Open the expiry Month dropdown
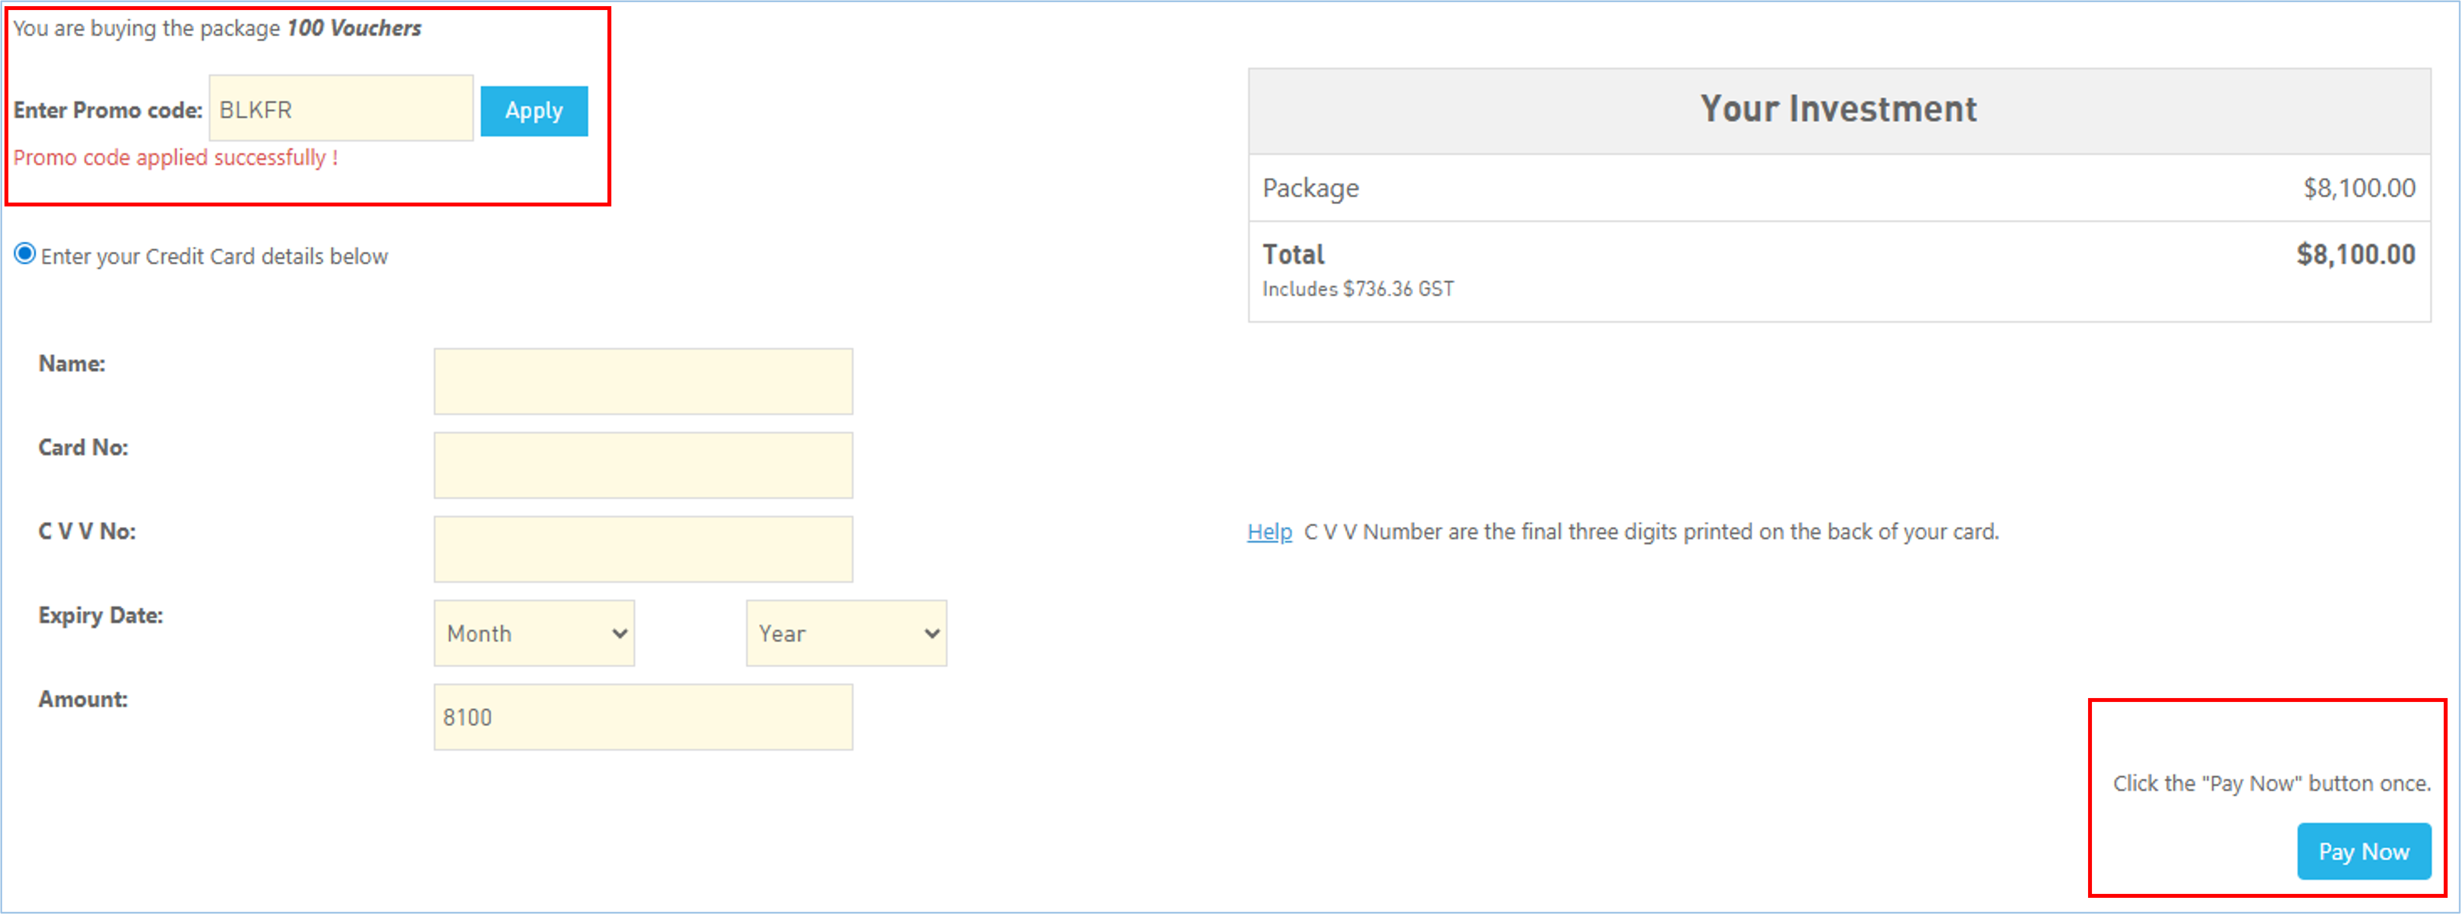Screen dimensions: 2461x914 (x=534, y=632)
